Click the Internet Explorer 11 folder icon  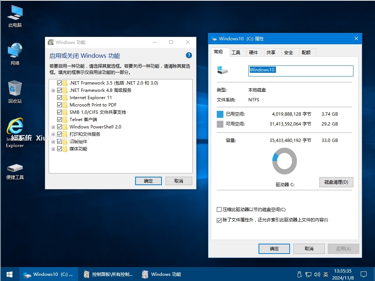[x=65, y=97]
